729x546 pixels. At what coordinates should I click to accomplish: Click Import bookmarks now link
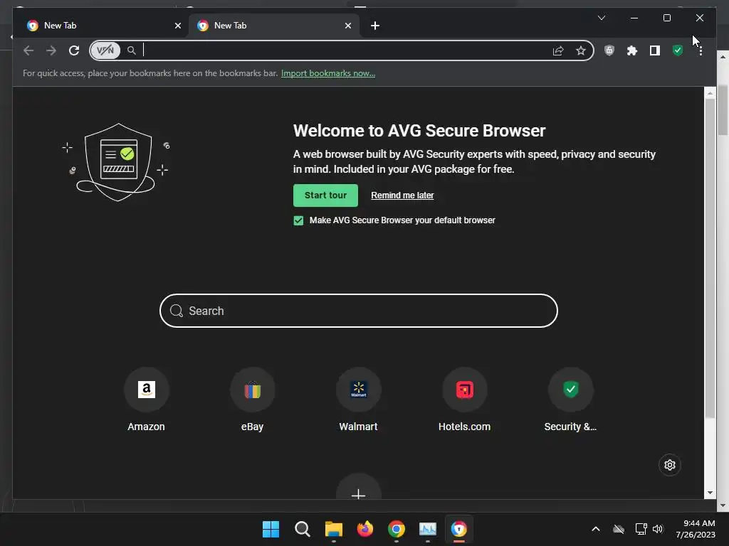pos(327,73)
